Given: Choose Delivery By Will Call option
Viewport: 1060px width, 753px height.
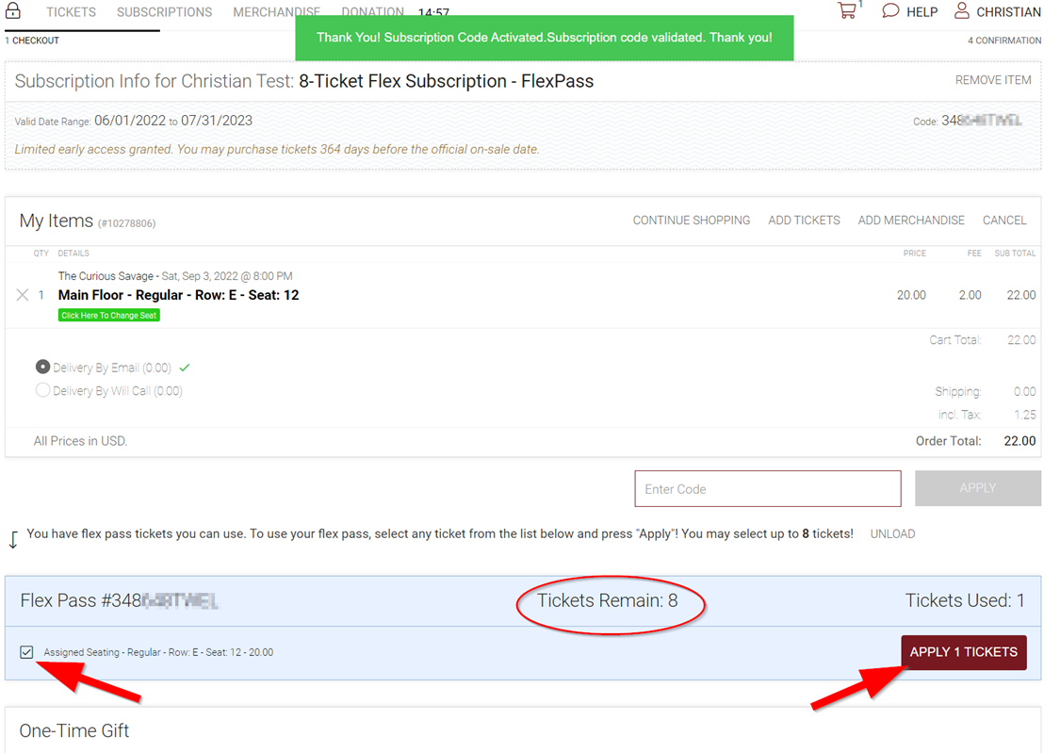Looking at the screenshot, I should (42, 390).
